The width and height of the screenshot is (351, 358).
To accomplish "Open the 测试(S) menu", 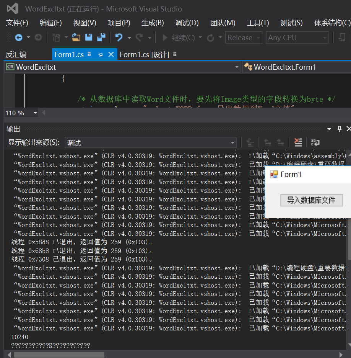I will 291,23.
